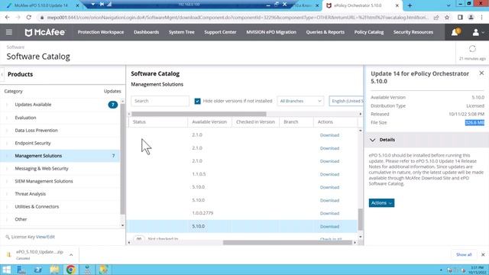
Task: Click the catalog table vertical scrollbar thumb
Action: point(360,219)
